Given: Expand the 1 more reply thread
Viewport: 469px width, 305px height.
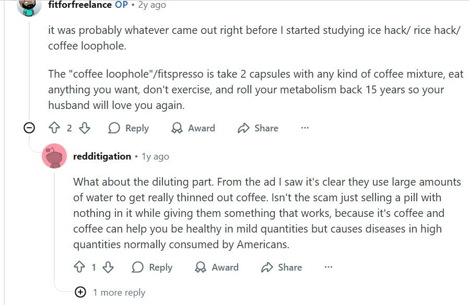Looking at the screenshot, I should pos(80,292).
